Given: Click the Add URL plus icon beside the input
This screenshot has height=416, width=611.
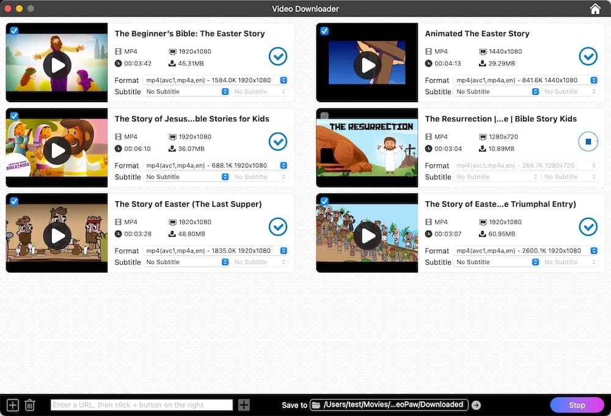Looking at the screenshot, I should (244, 404).
